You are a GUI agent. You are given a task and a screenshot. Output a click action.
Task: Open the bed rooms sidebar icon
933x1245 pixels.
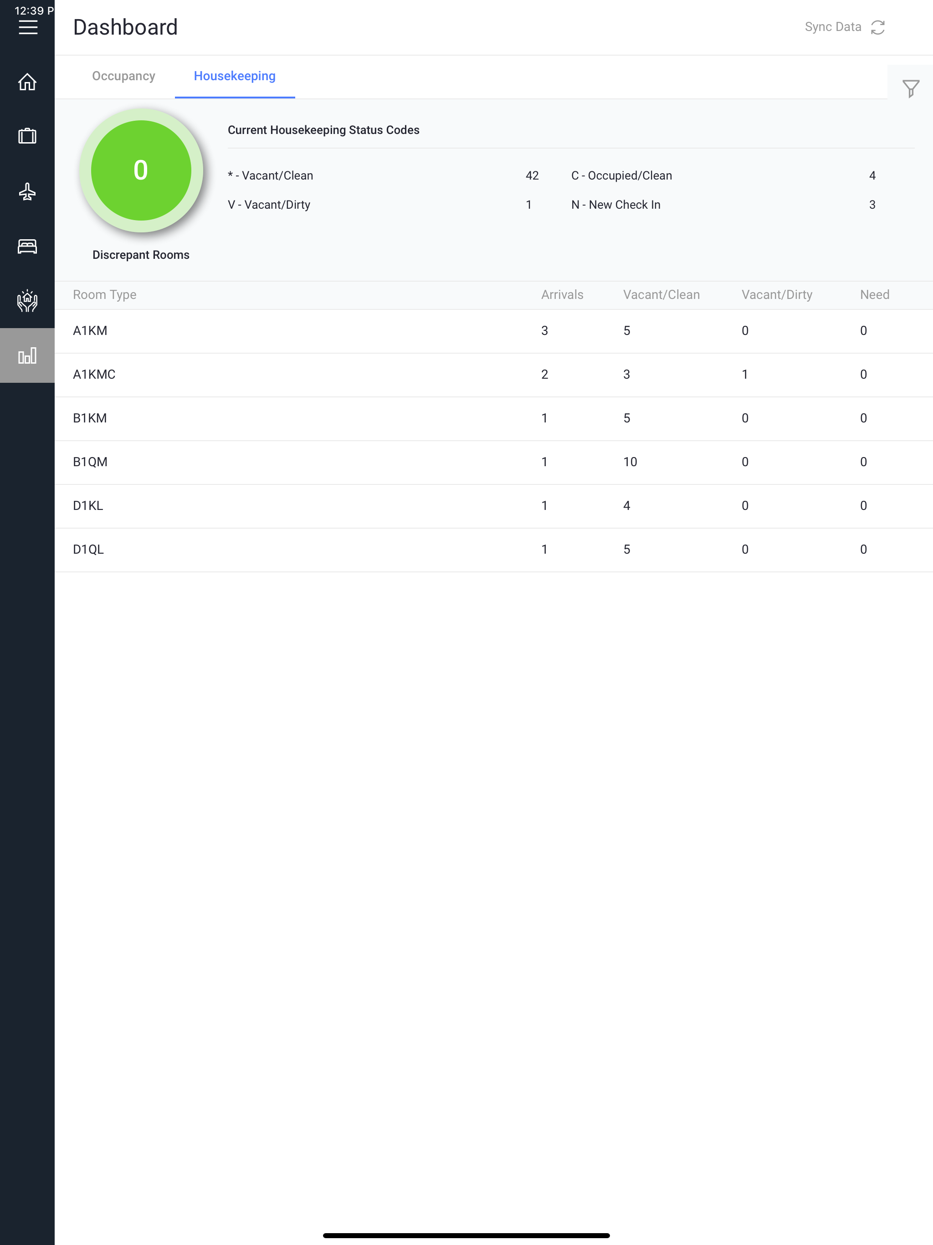(x=27, y=246)
